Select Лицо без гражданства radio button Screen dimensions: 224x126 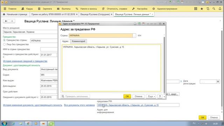4,44
